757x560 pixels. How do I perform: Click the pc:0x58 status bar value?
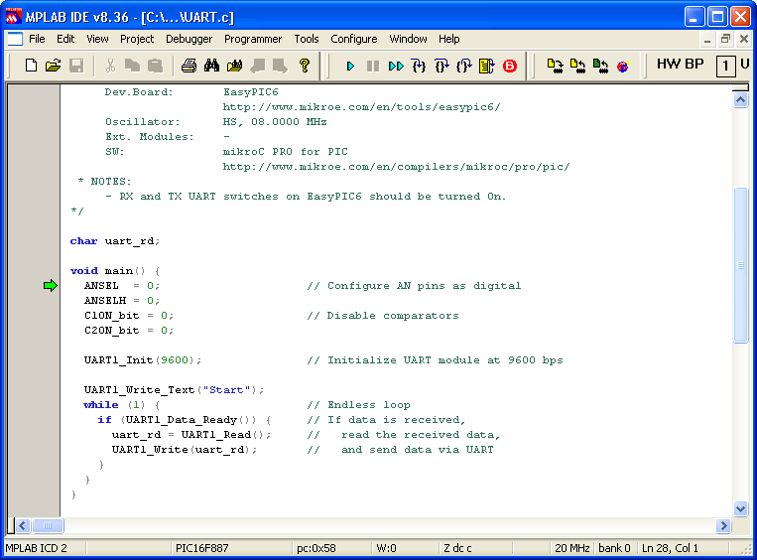point(316,548)
